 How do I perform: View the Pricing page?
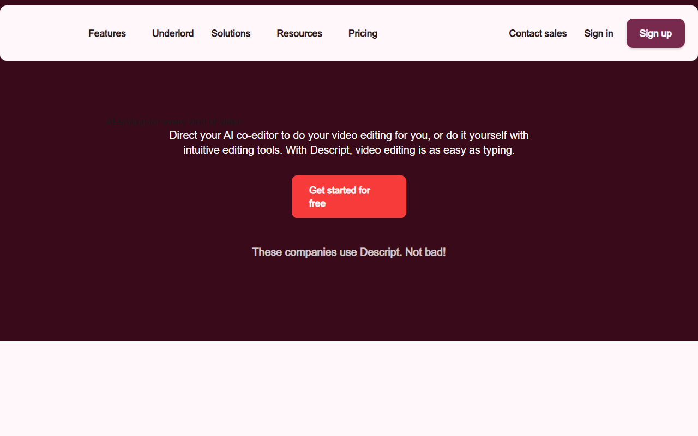click(363, 33)
